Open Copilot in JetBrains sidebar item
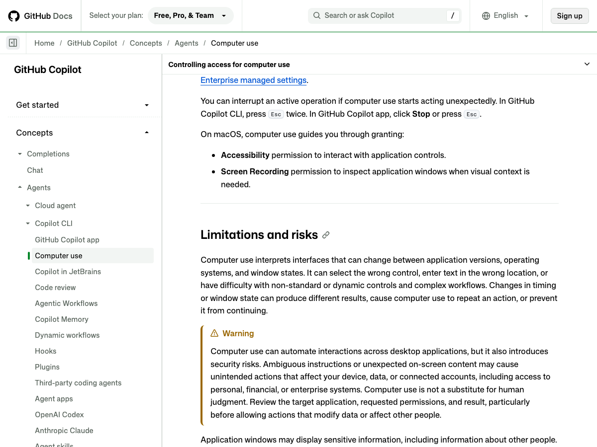Image resolution: width=597 pixels, height=447 pixels. point(68,272)
